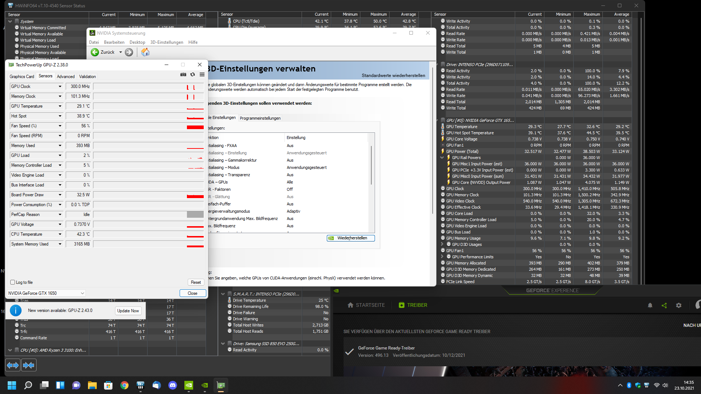Open Task View from taskbar
This screenshot has width=701, height=394.
pos(44,385)
